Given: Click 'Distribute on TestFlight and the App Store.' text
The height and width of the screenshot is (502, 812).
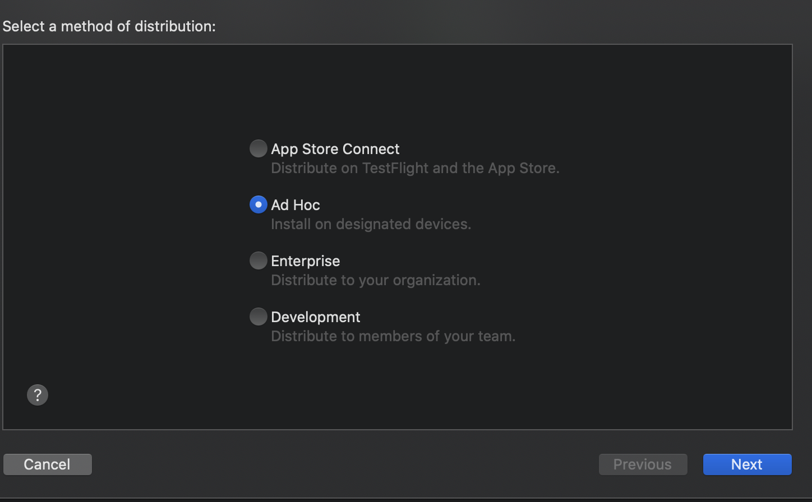Looking at the screenshot, I should (415, 168).
